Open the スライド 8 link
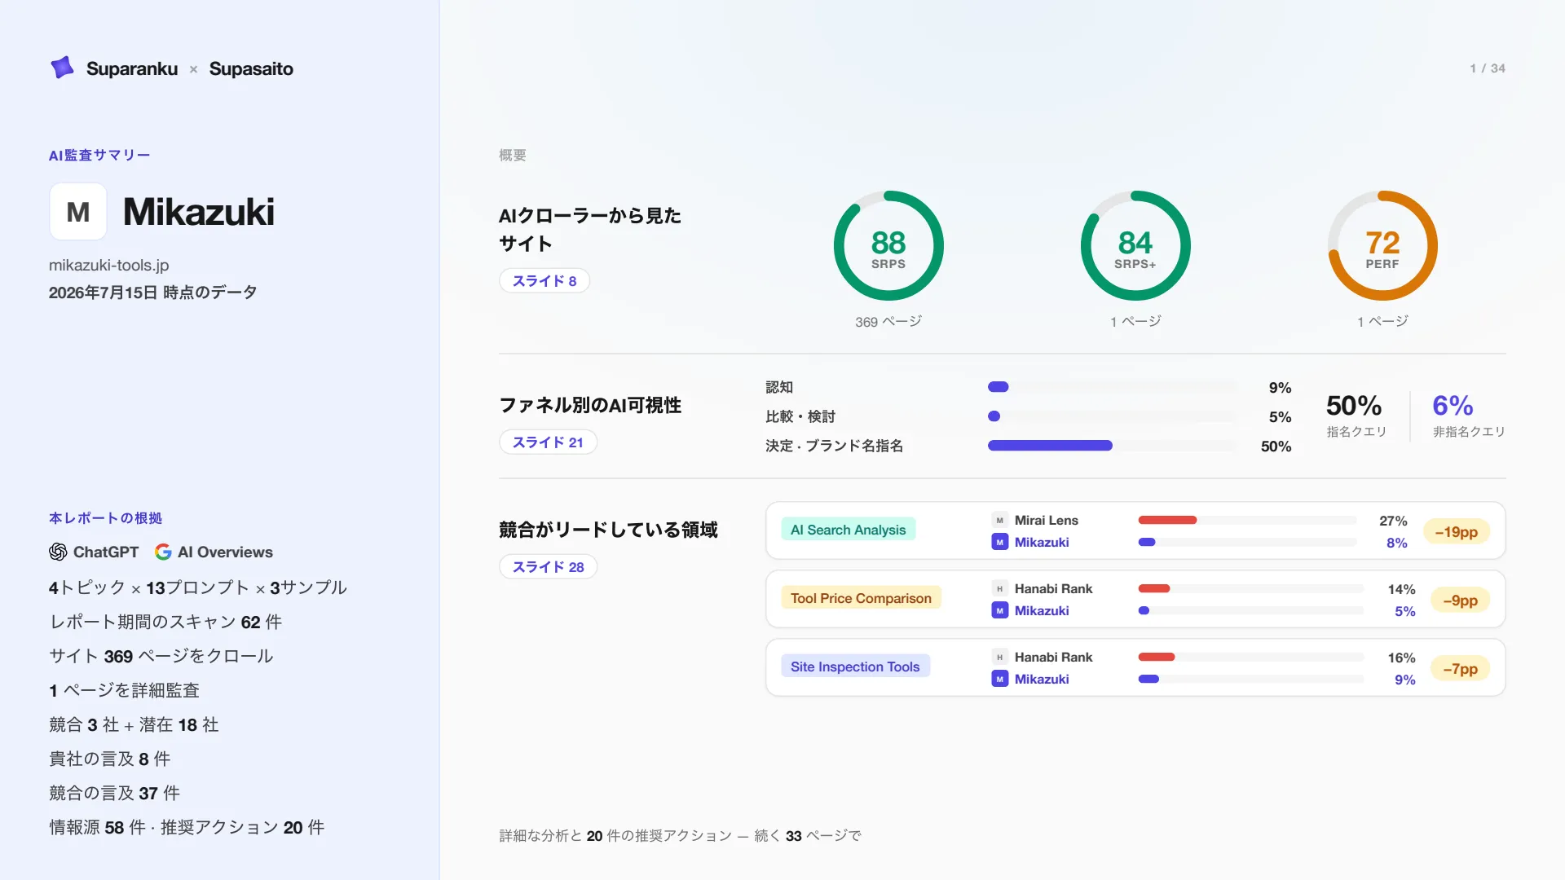 click(x=544, y=280)
